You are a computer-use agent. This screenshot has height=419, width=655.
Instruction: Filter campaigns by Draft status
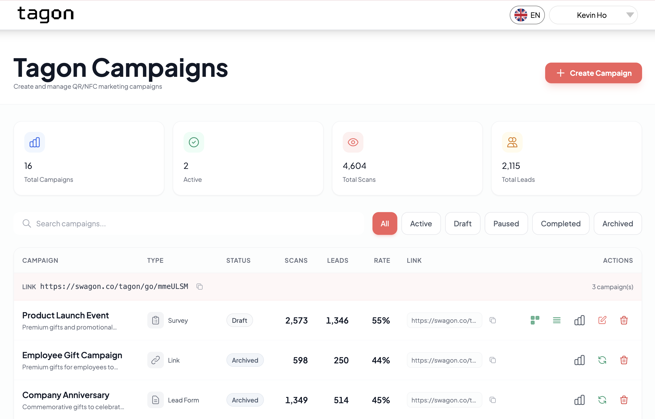click(463, 223)
